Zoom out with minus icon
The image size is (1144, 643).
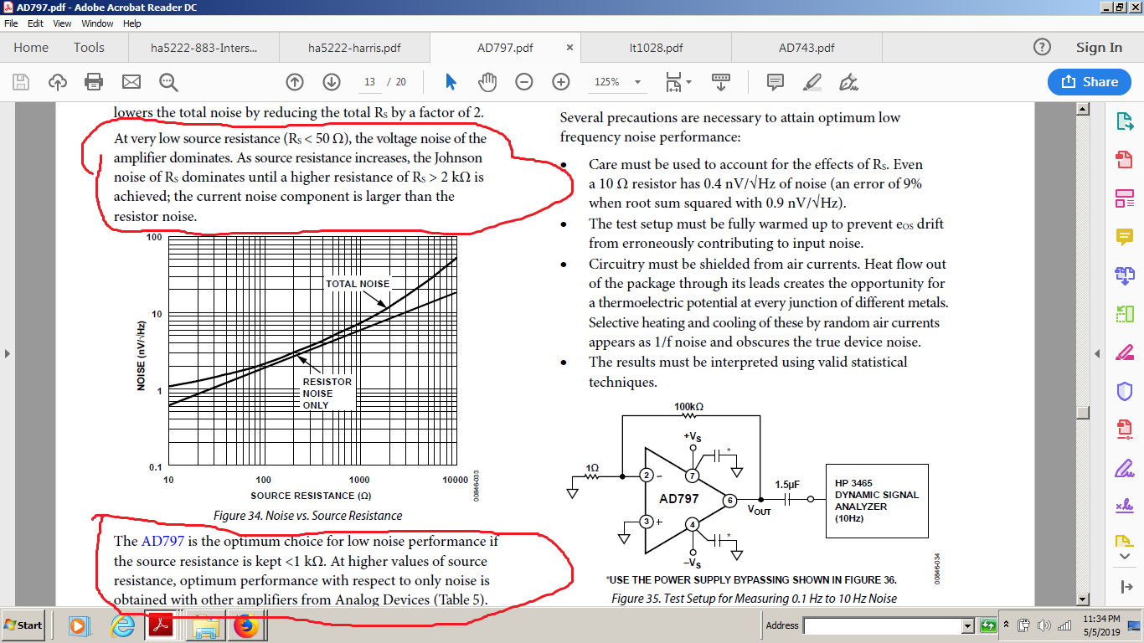(x=524, y=82)
